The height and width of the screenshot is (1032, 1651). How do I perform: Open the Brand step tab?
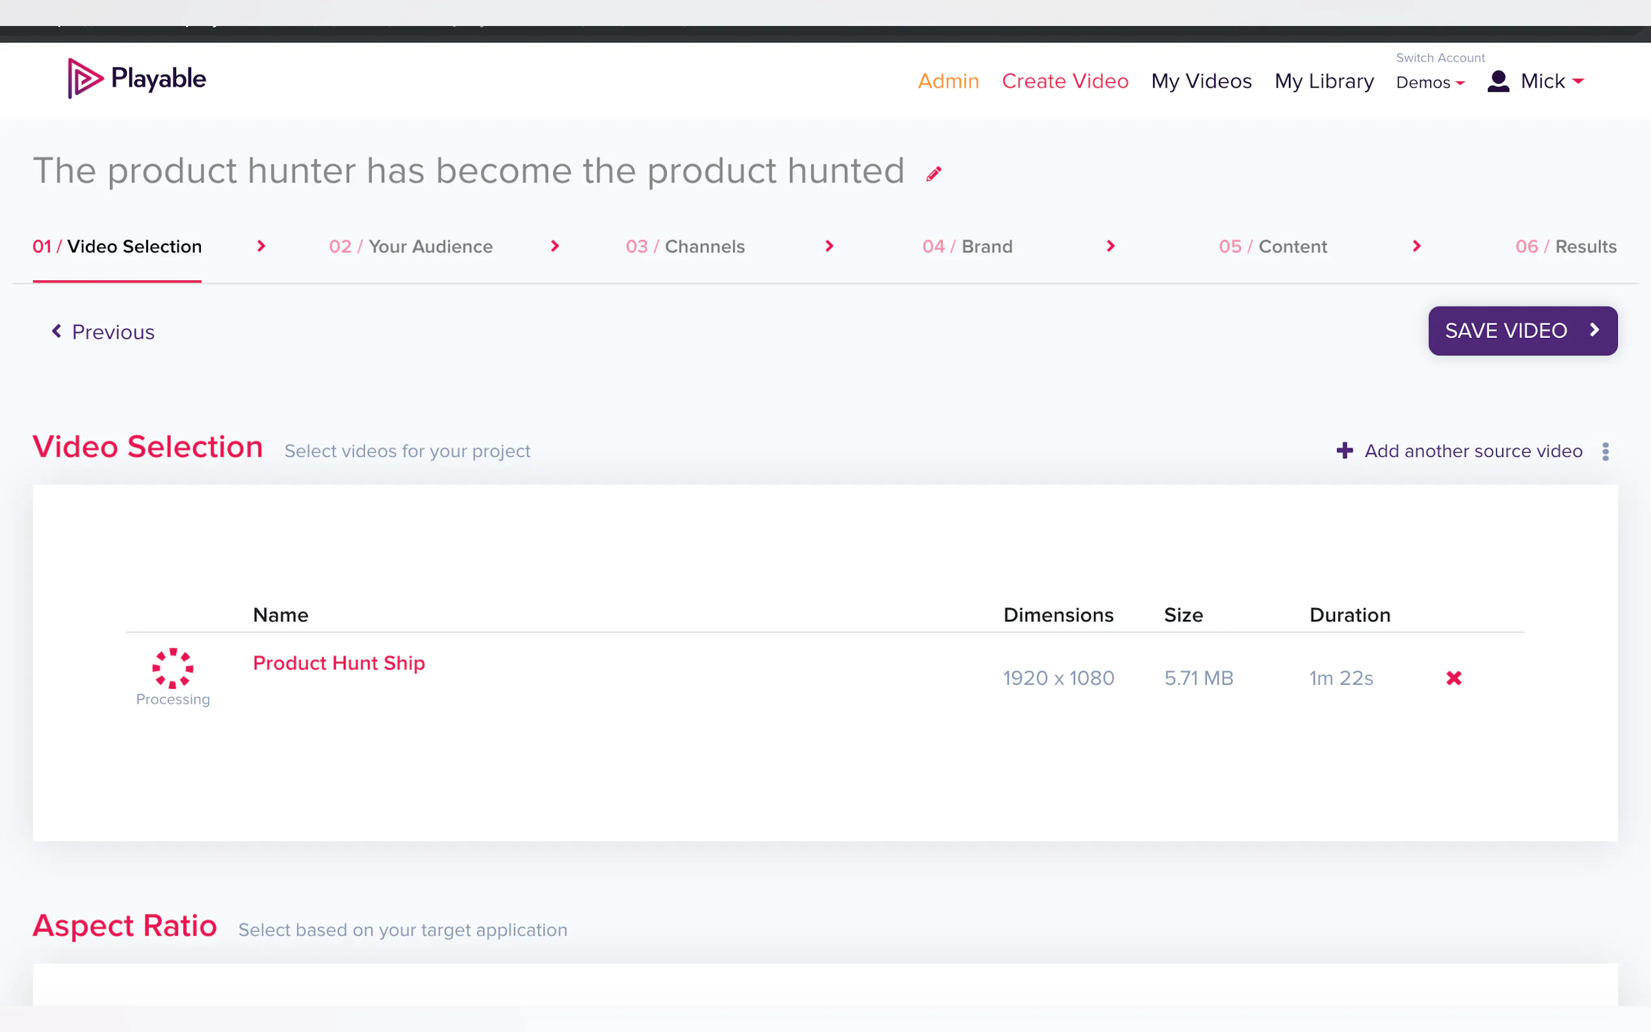[x=967, y=246]
